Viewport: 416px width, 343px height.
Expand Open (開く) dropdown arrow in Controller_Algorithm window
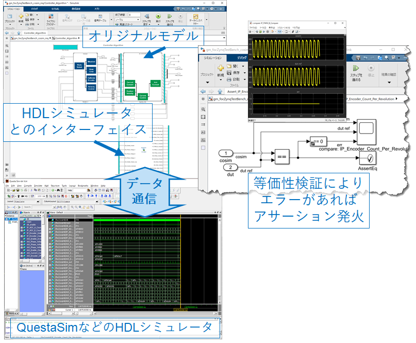[37, 15]
